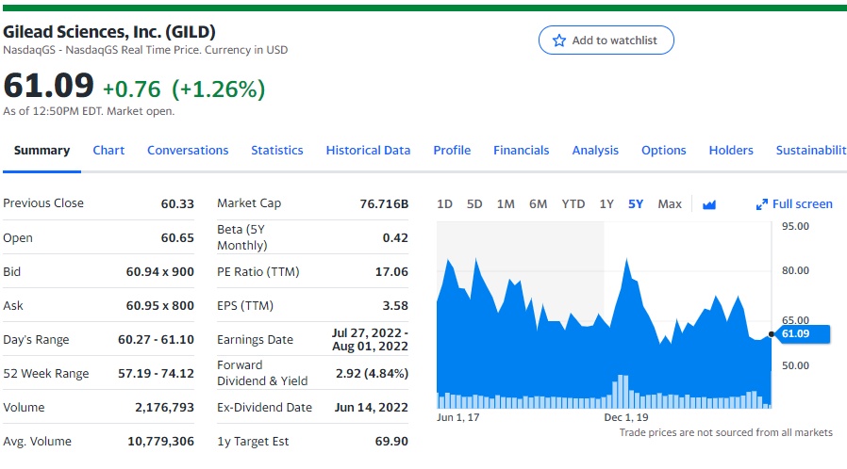Viewport: 847px width, 469px height.
Task: Open the Sustainability tab
Action: (811, 151)
